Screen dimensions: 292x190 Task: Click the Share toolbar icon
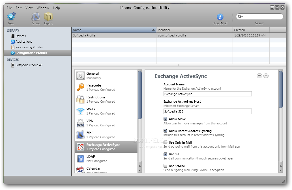click(x=36, y=17)
